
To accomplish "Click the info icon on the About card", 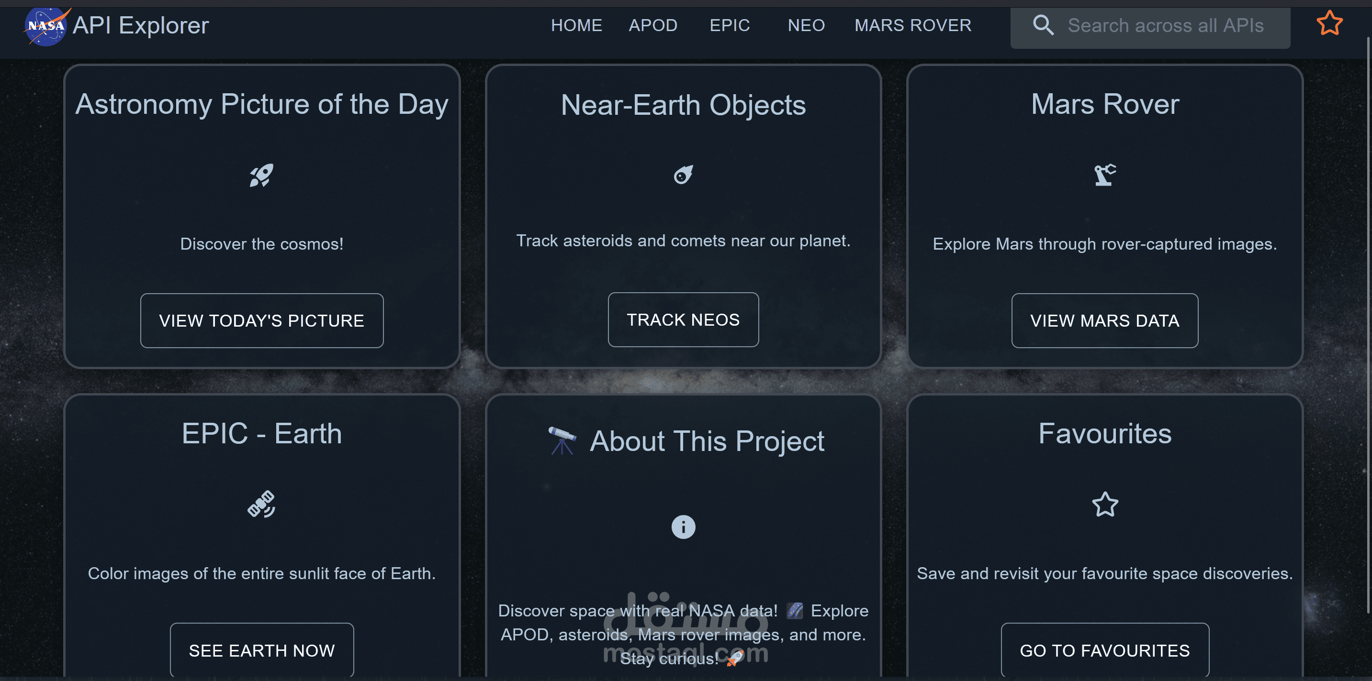I will tap(683, 527).
